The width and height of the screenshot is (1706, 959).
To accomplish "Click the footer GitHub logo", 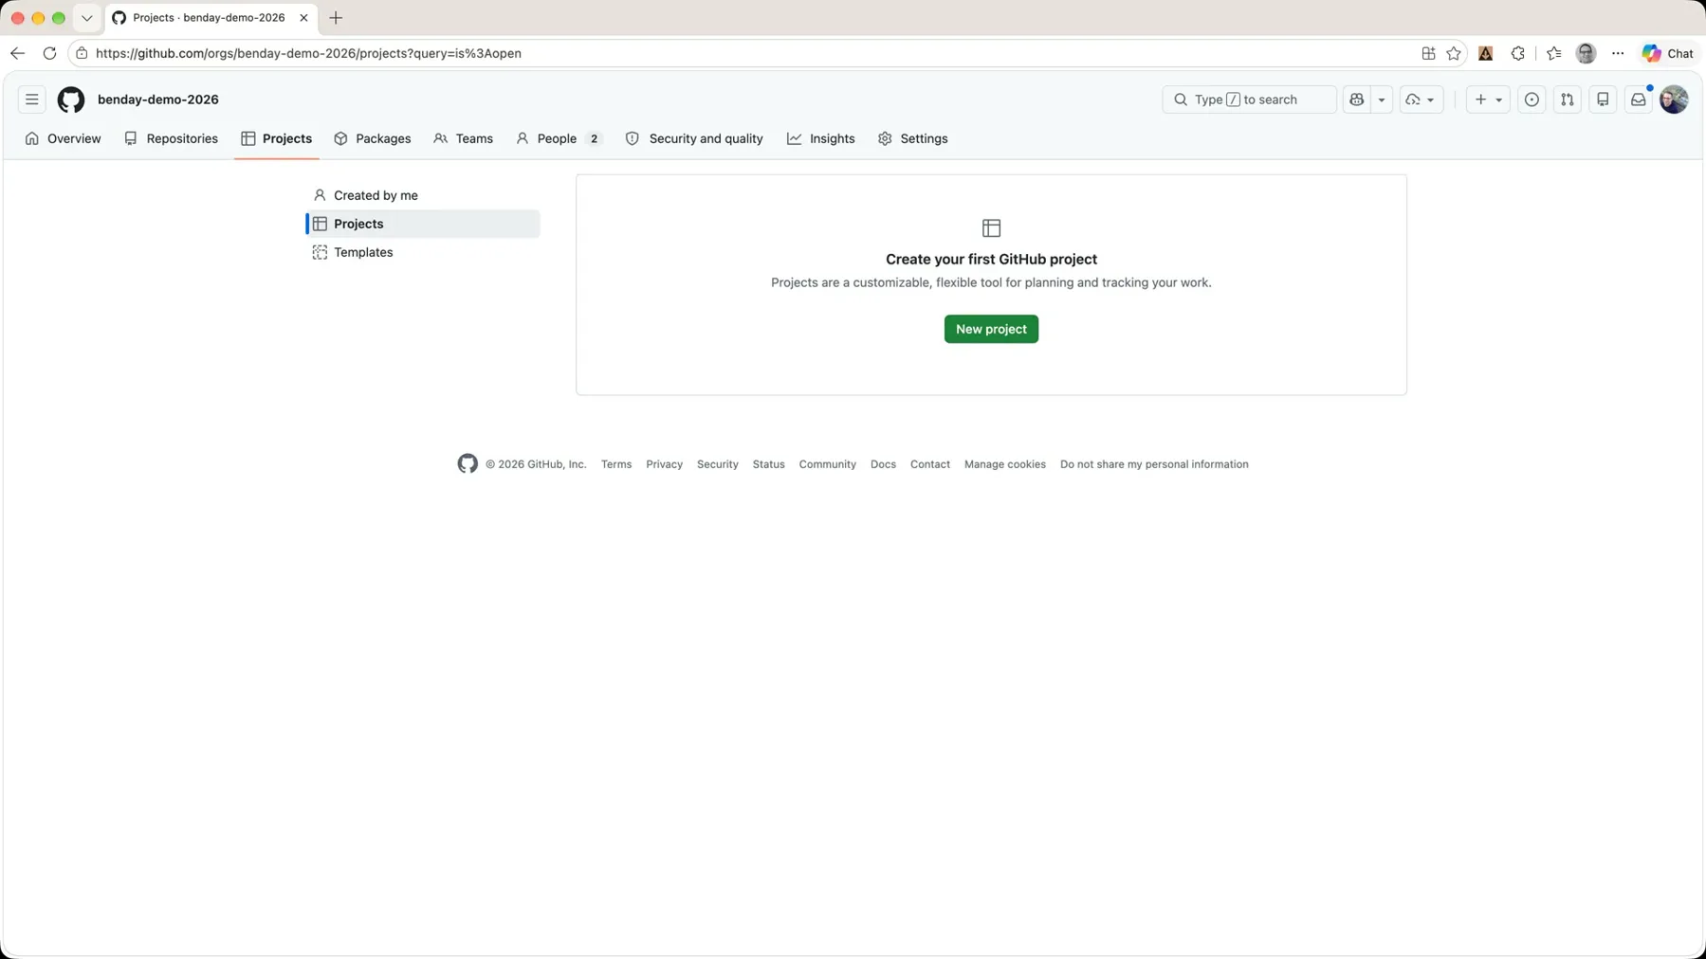I will [468, 463].
